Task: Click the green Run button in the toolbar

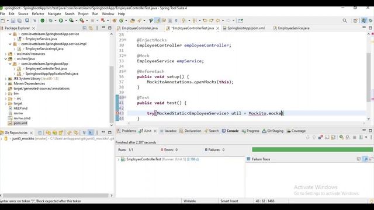Action: pos(61,21)
